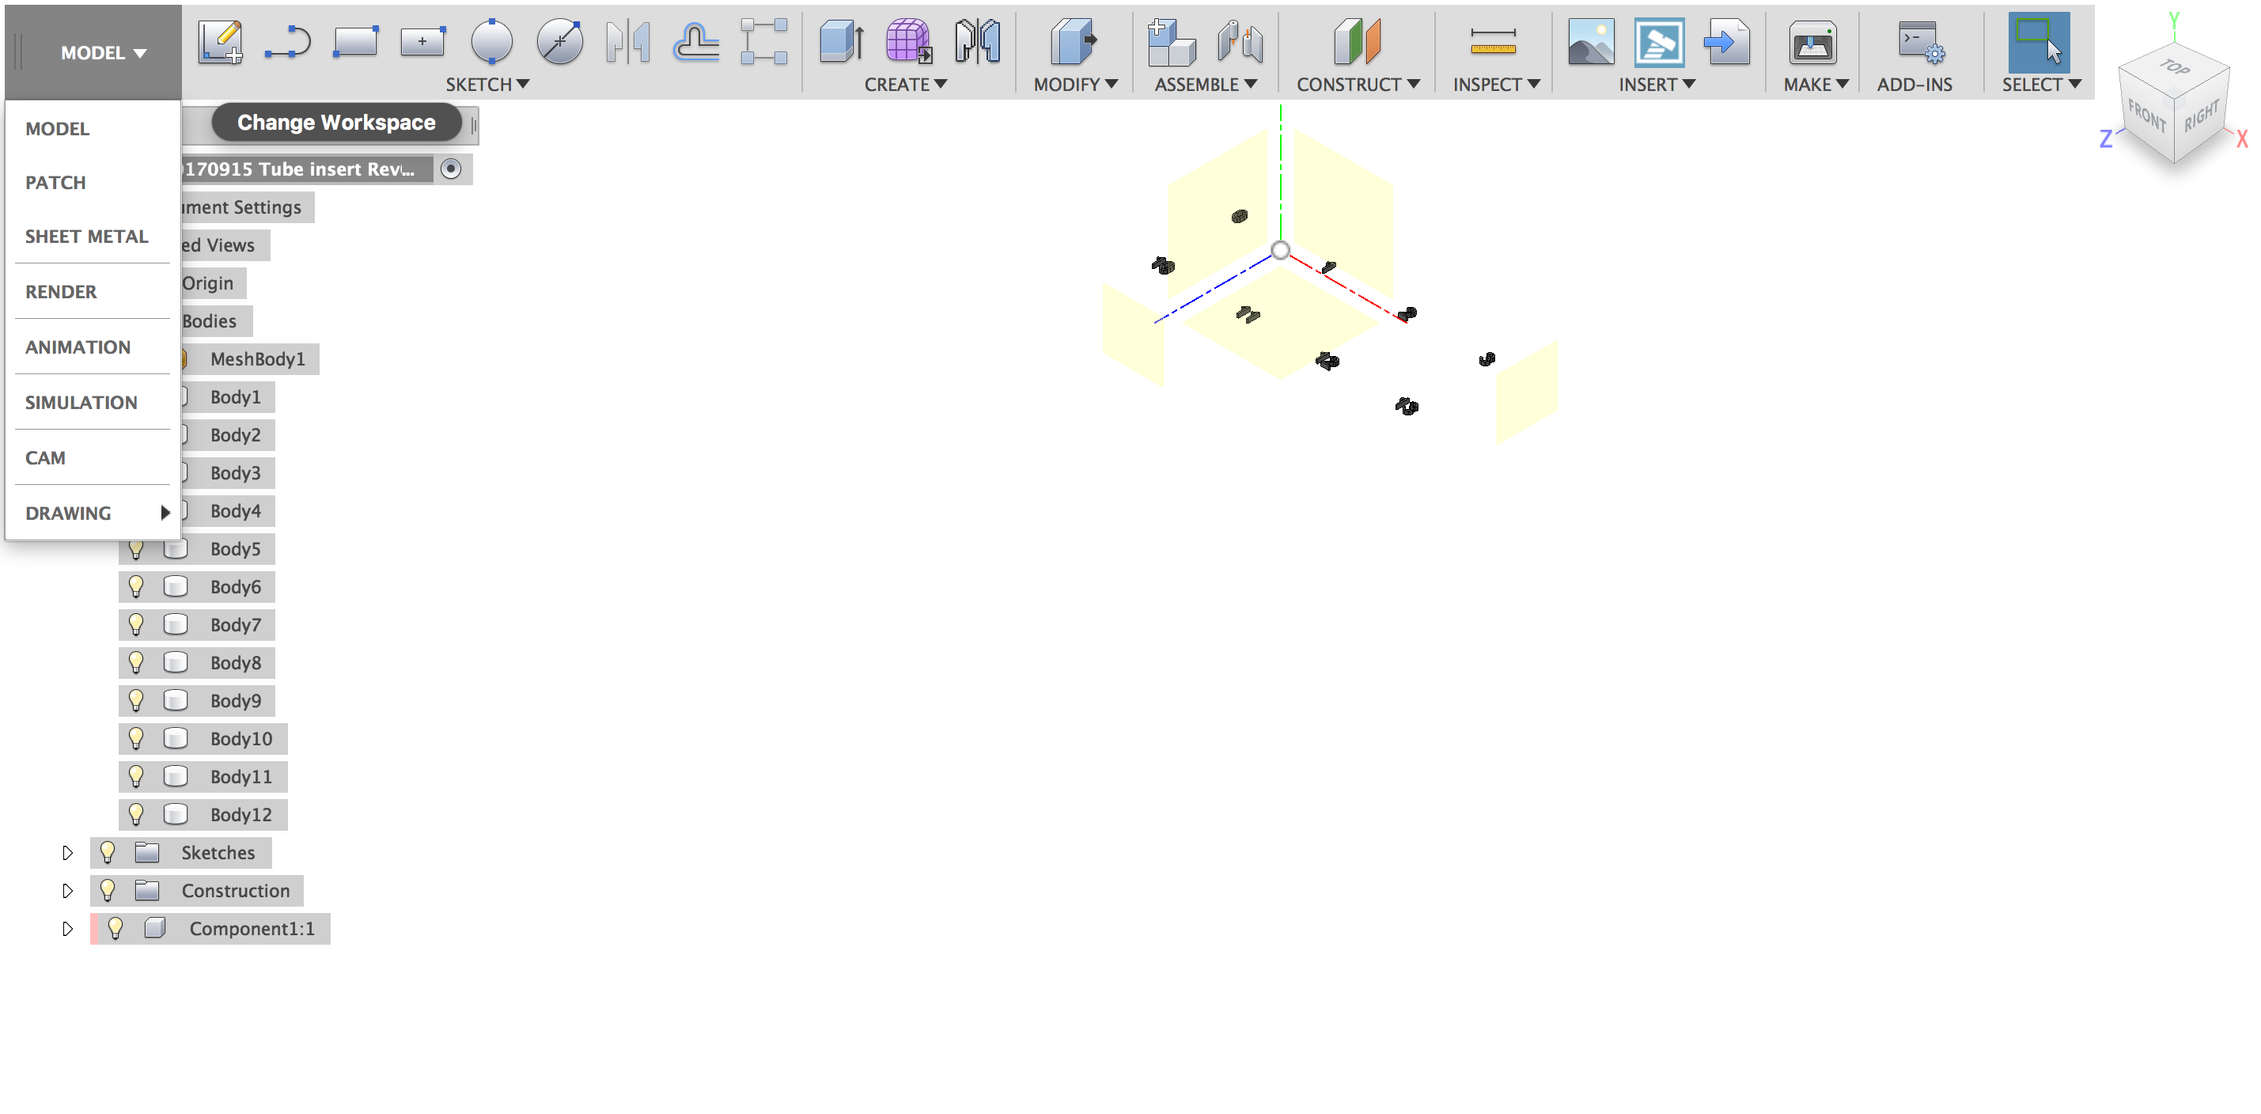Click the DRAWING workspace submenu entry
Image resolution: width=2261 pixels, height=1114 pixels.
point(67,513)
